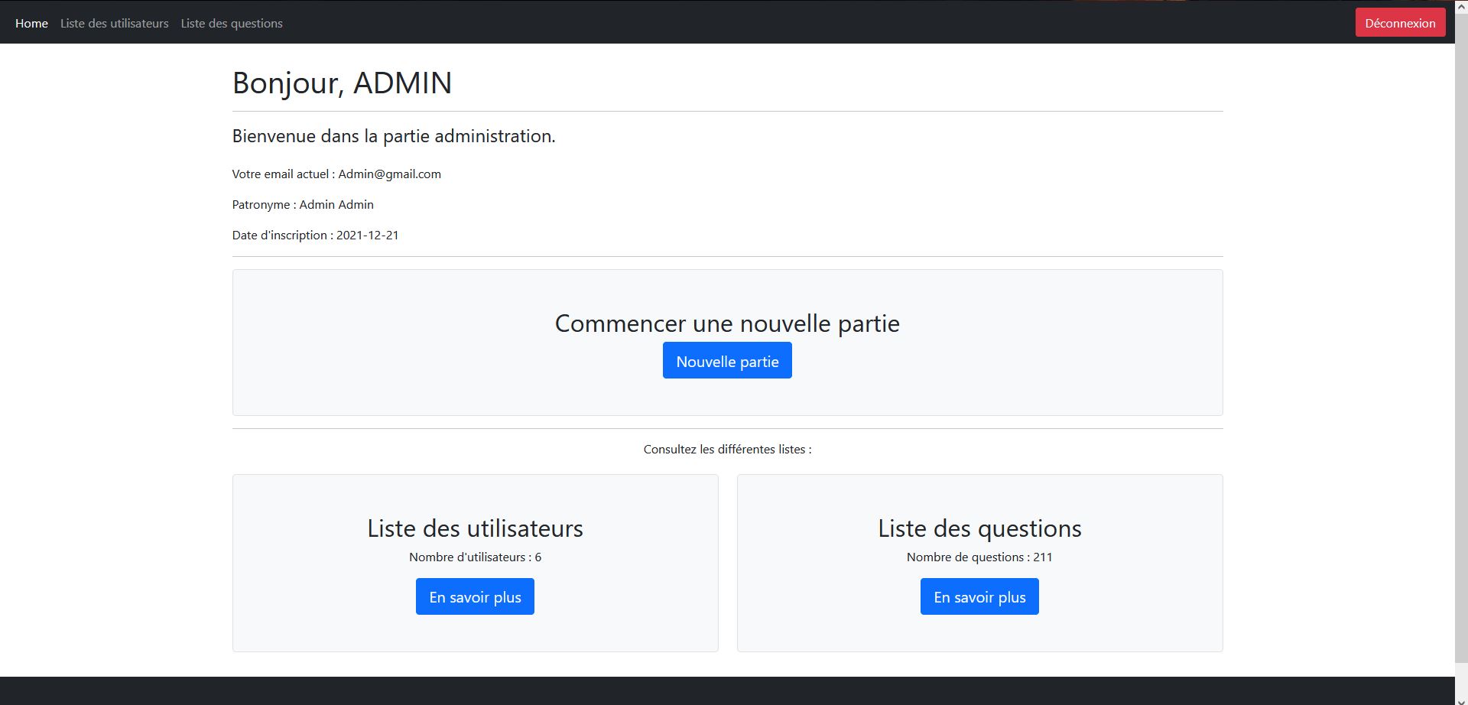Select Date d'inscription : 2021-12-21

tap(315, 236)
